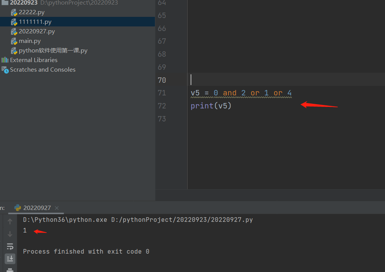385x272 pixels.
Task: Place cursor on the v5 assignment line
Action: coord(241,93)
